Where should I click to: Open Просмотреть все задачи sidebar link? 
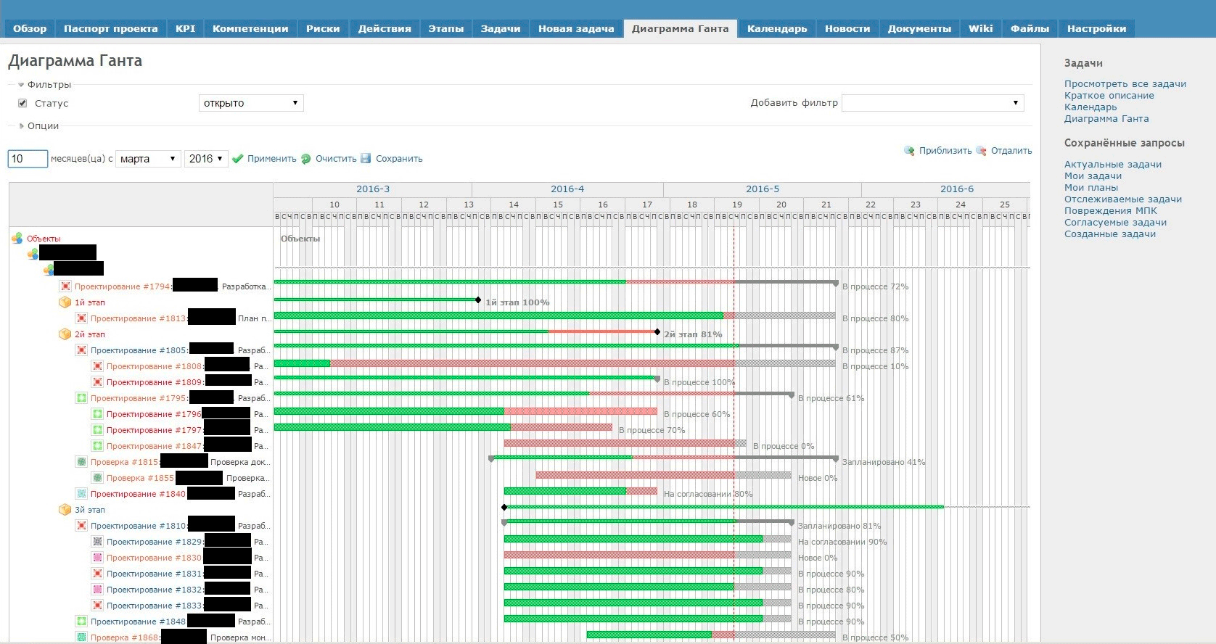(x=1125, y=84)
